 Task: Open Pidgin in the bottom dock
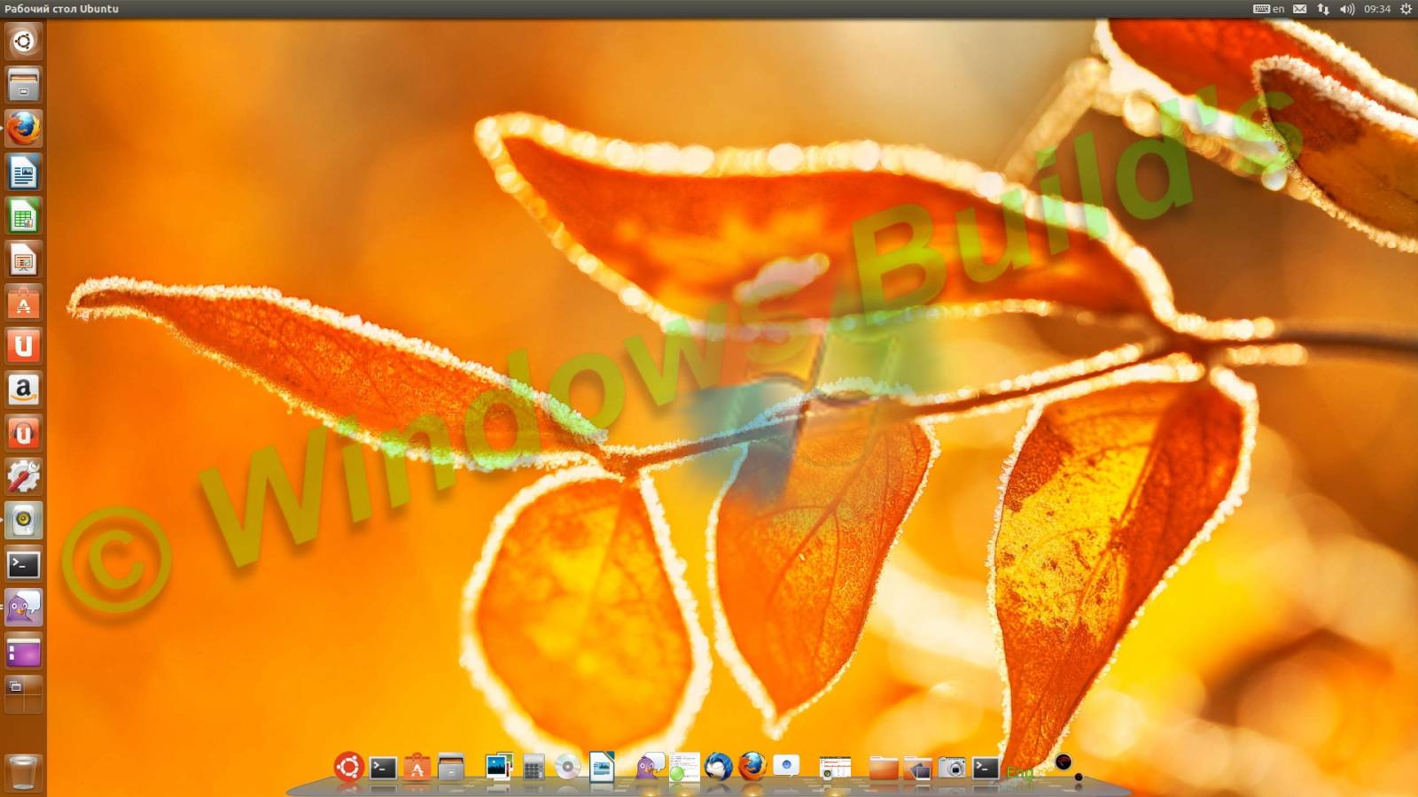coord(650,766)
